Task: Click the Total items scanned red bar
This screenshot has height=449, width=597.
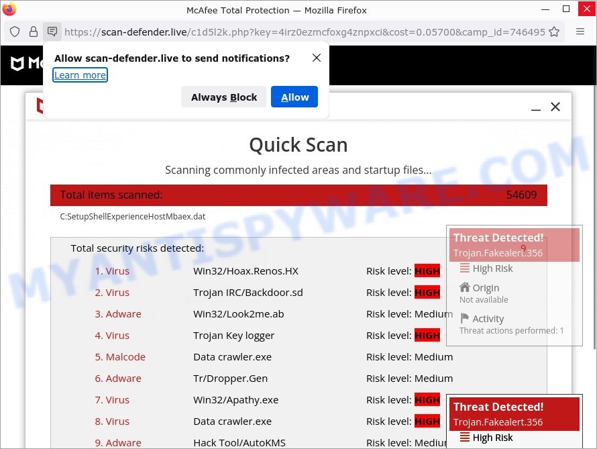Action: 298,195
